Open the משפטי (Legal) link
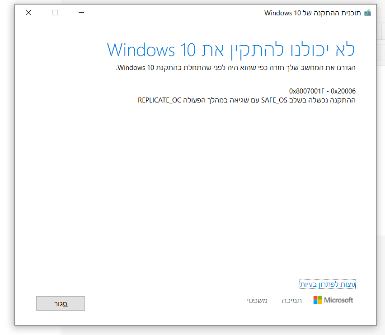The height and width of the screenshot is (335, 385). pyautogui.click(x=257, y=300)
